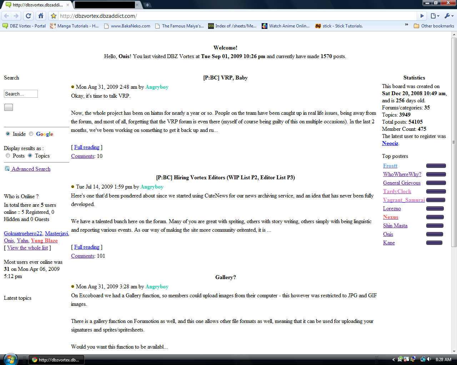Image resolution: width=457 pixels, height=365 pixels.
Task: Display results as Posts radio
Action: coord(8,156)
